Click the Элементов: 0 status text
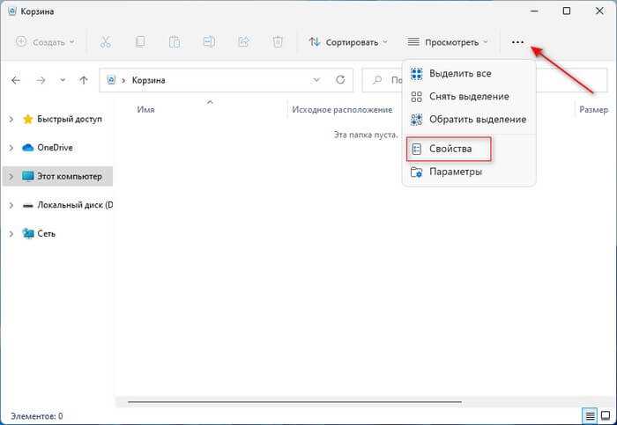 point(37,416)
